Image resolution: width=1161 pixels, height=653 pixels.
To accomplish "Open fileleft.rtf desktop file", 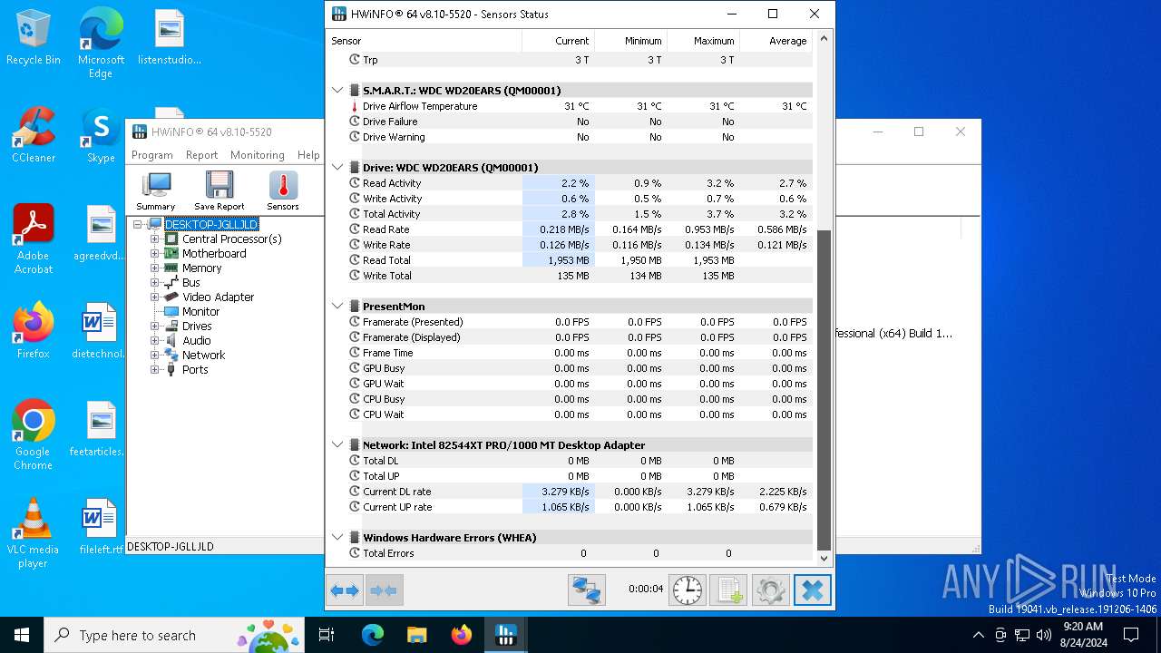I will [101, 526].
